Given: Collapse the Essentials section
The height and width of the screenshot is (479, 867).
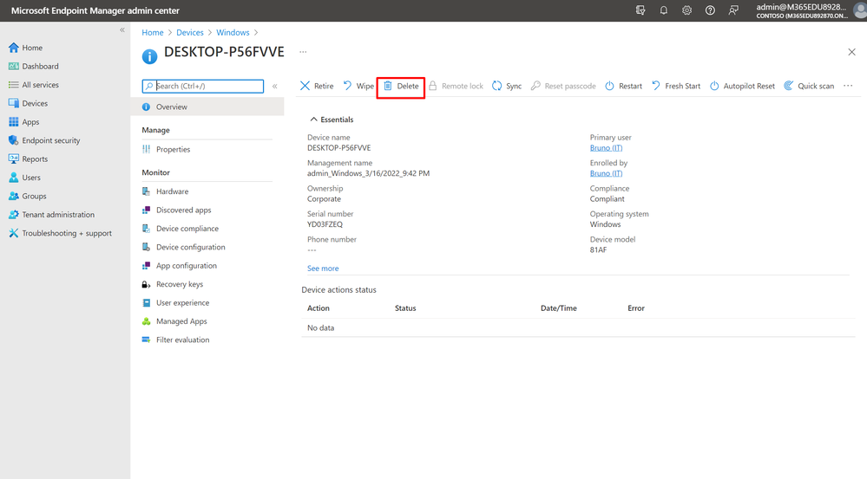Looking at the screenshot, I should pyautogui.click(x=332, y=120).
